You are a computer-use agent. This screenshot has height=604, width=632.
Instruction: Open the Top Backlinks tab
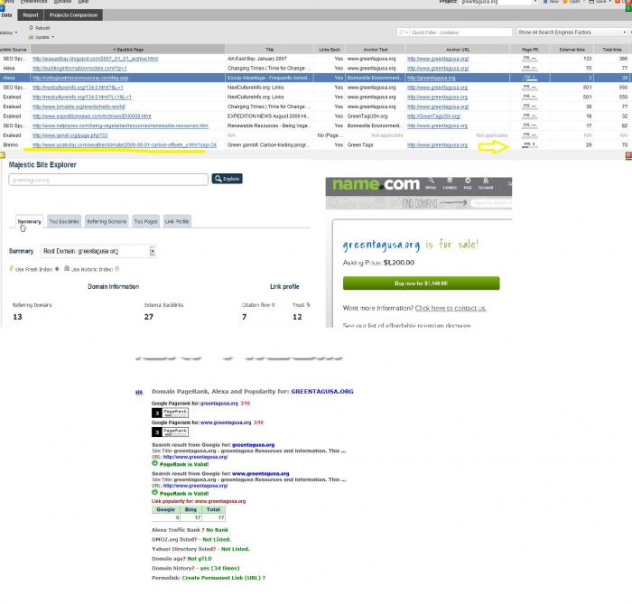[64, 221]
